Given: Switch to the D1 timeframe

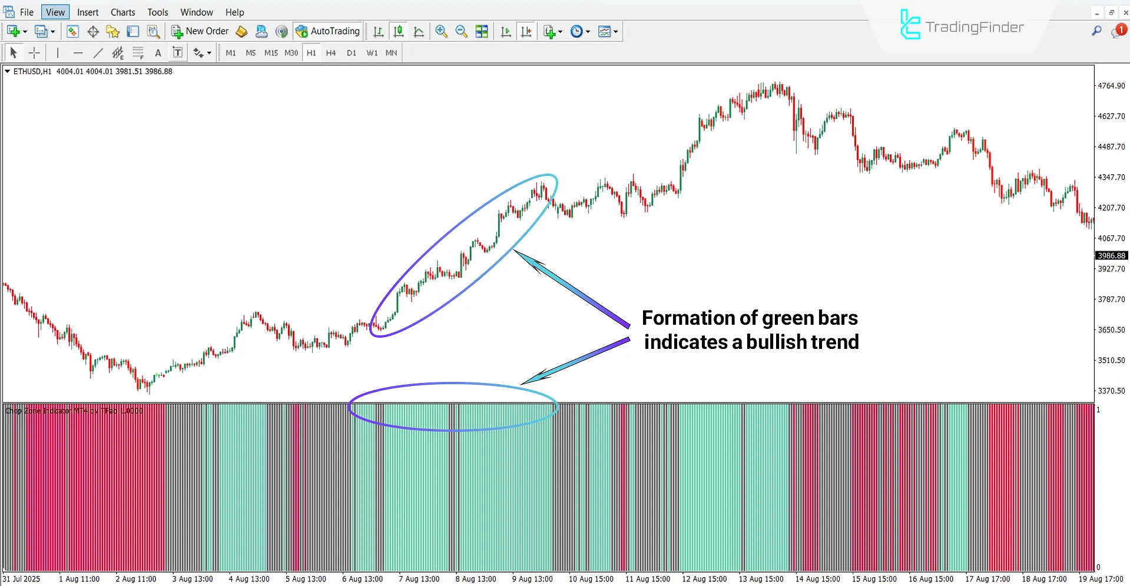Looking at the screenshot, I should (x=352, y=52).
